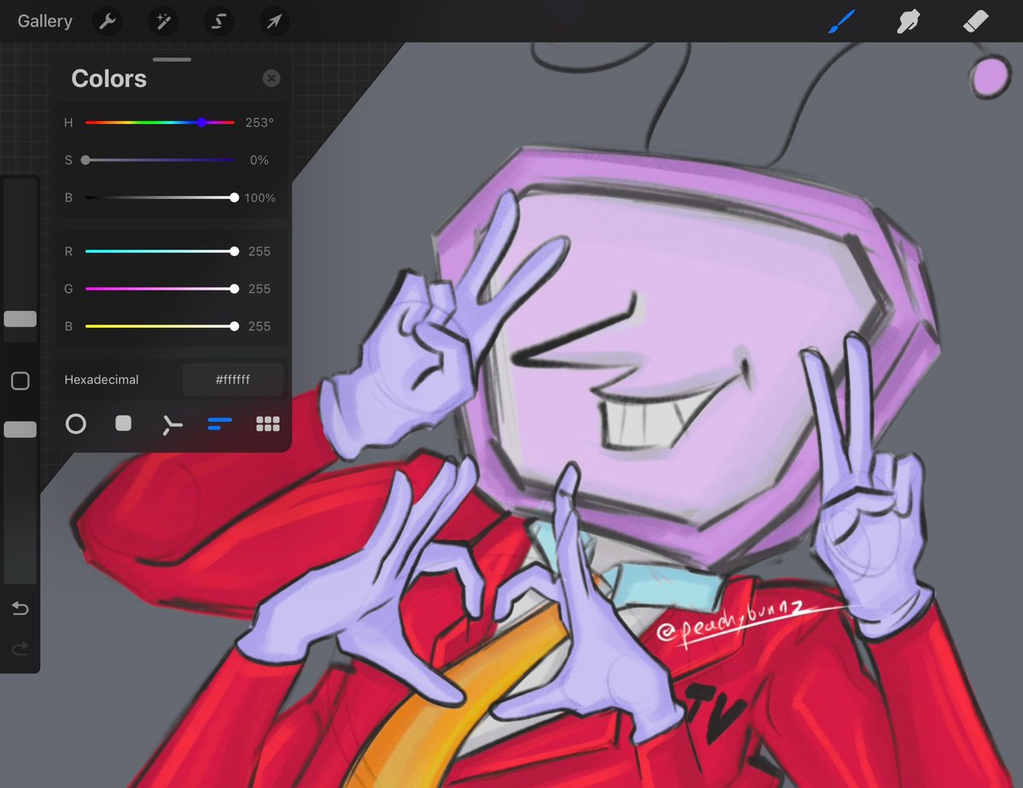Tap the sidebar Modify square button
Image resolution: width=1023 pixels, height=788 pixels.
click(20, 381)
